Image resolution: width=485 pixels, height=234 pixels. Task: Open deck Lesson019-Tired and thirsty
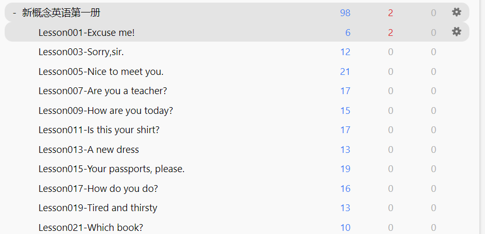[98, 207]
